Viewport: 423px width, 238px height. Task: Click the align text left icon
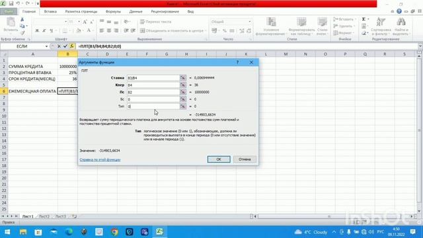[102, 31]
